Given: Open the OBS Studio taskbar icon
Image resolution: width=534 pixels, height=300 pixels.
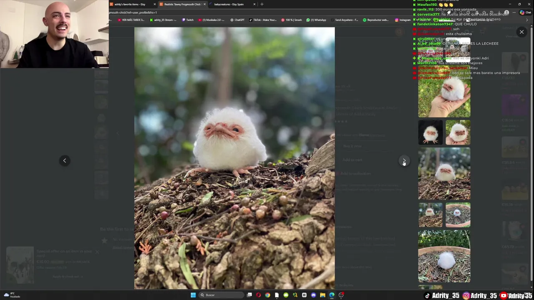Looking at the screenshot, I should click(x=341, y=295).
